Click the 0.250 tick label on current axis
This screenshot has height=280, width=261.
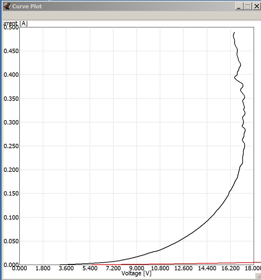click(10, 146)
